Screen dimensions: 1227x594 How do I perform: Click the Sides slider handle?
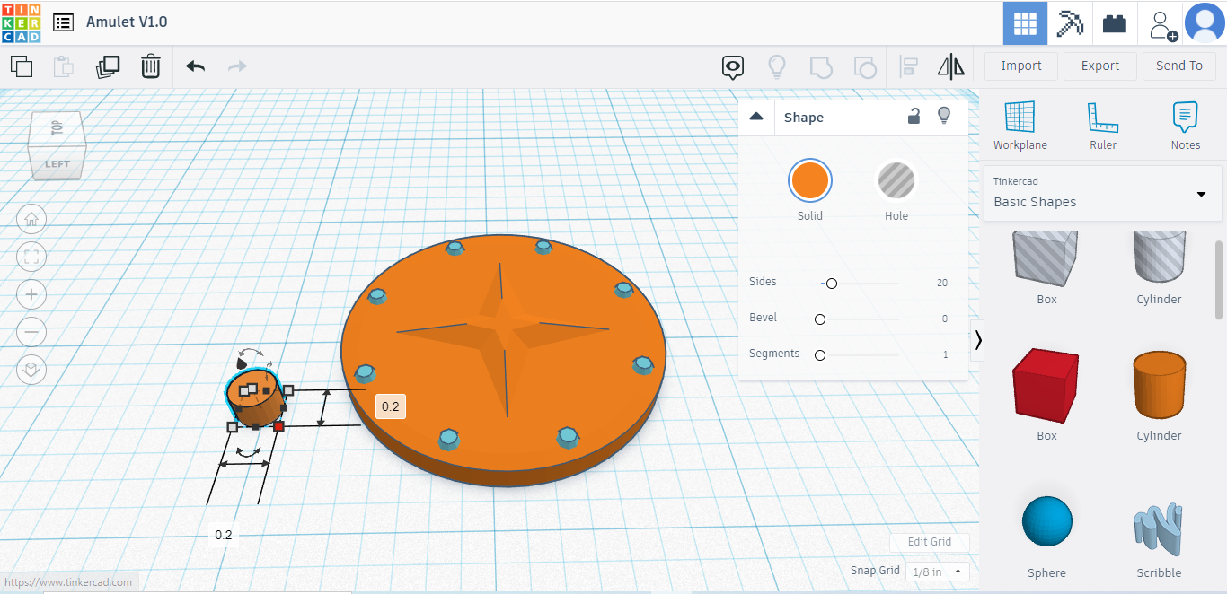coord(831,284)
